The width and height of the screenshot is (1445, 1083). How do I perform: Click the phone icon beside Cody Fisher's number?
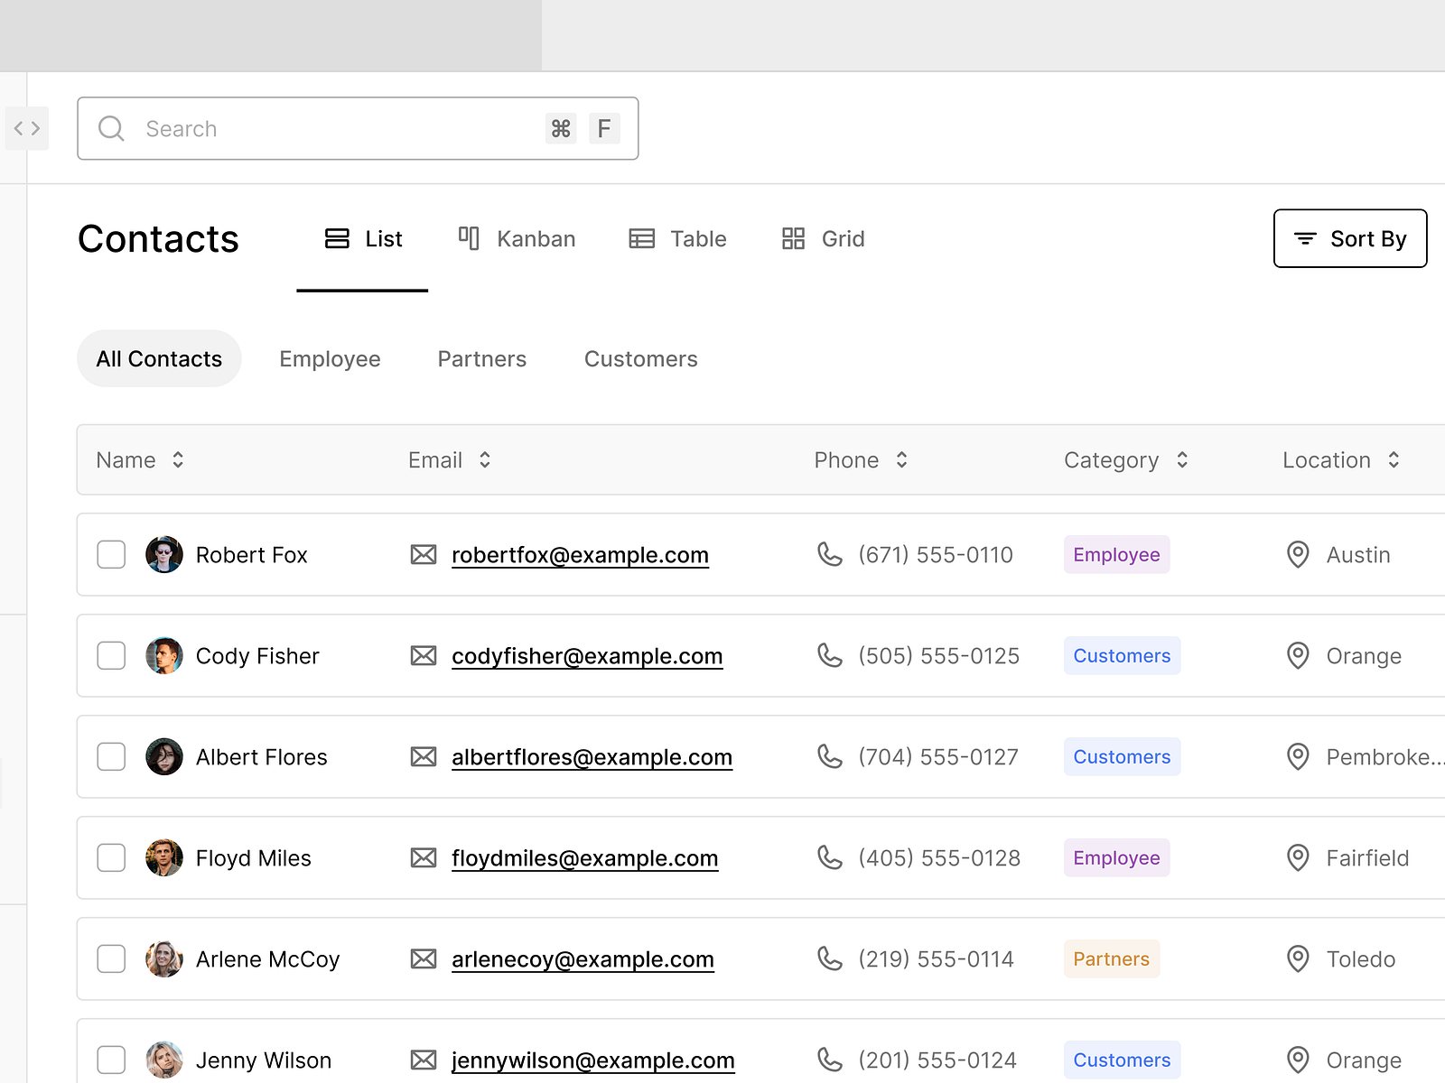[x=830, y=656]
